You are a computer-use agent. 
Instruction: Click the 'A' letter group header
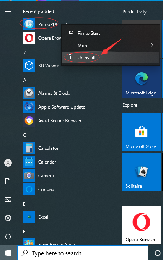[25, 80]
